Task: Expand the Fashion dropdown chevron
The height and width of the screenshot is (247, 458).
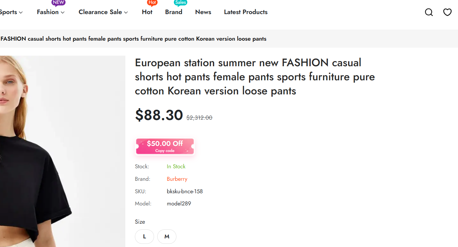Action: click(x=63, y=12)
